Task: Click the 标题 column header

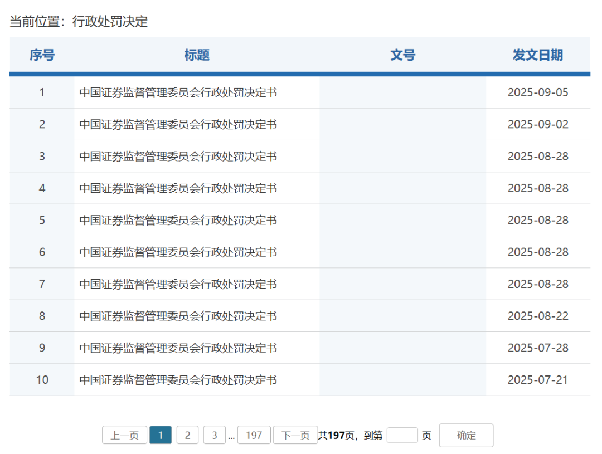Action: pos(197,55)
